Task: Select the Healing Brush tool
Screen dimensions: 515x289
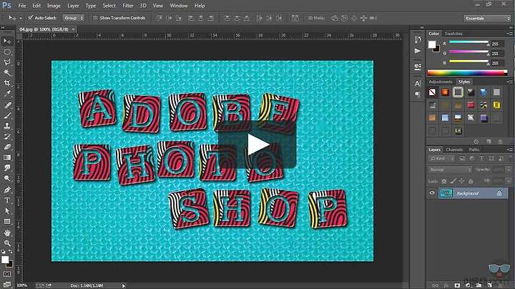Action: 7,105
